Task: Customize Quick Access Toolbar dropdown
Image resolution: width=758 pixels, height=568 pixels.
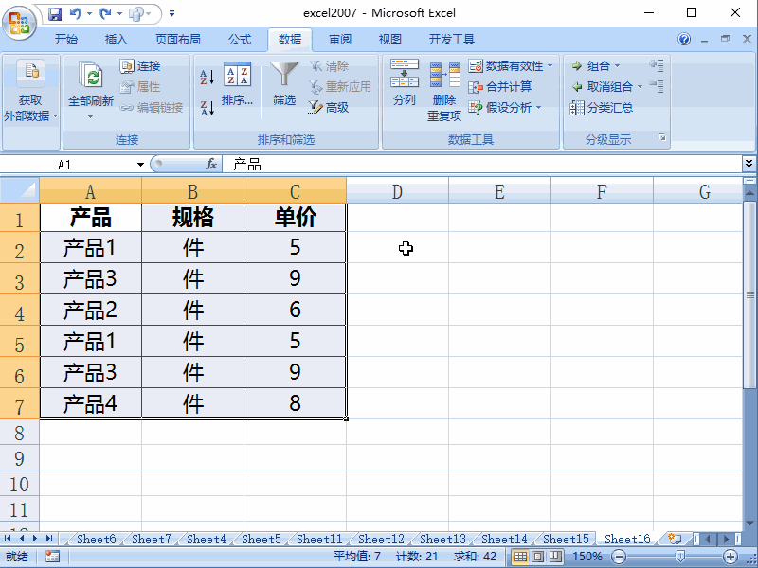Action: [x=172, y=13]
